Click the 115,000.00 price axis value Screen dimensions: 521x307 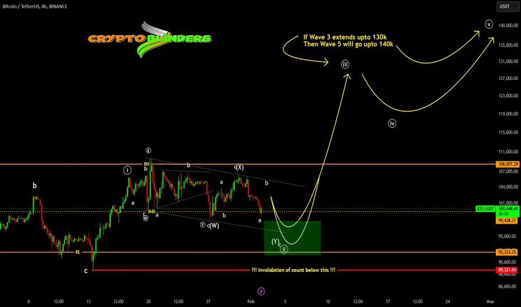coord(508,132)
